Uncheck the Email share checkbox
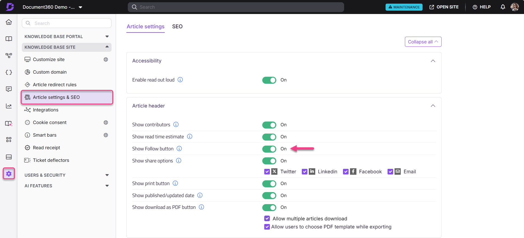This screenshot has width=524, height=238. [390, 172]
